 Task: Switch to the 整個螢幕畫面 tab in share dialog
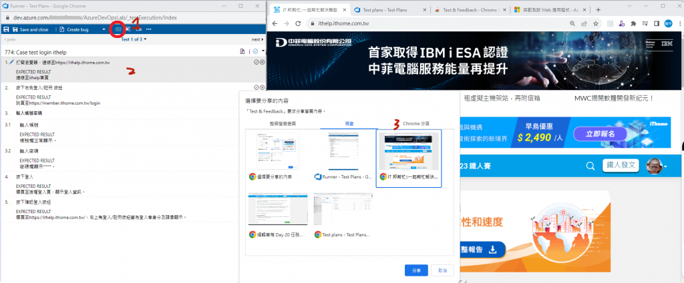pos(283,123)
